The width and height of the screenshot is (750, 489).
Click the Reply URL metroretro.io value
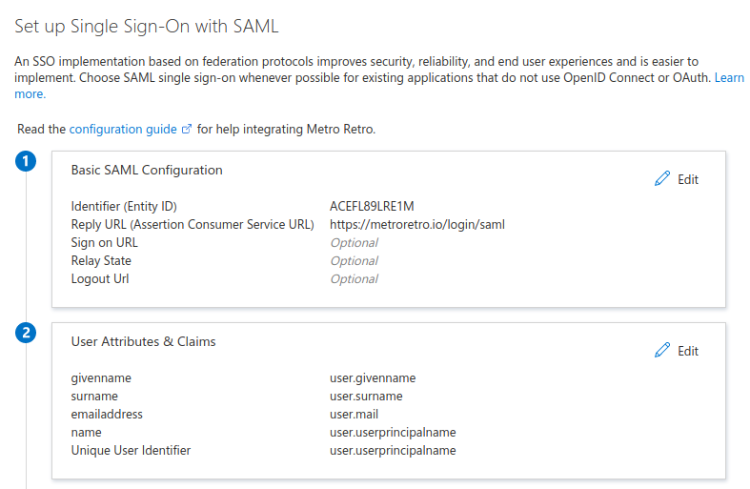[x=416, y=225]
